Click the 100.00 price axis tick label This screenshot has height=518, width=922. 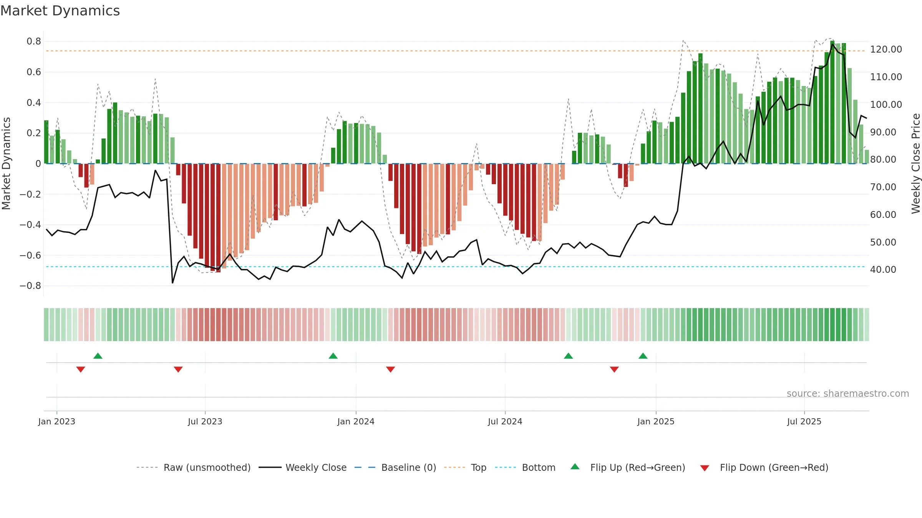(886, 104)
